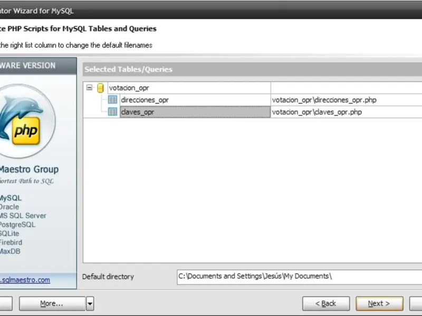Click the Oracle product label
The image size is (422, 316).
pos(9,207)
